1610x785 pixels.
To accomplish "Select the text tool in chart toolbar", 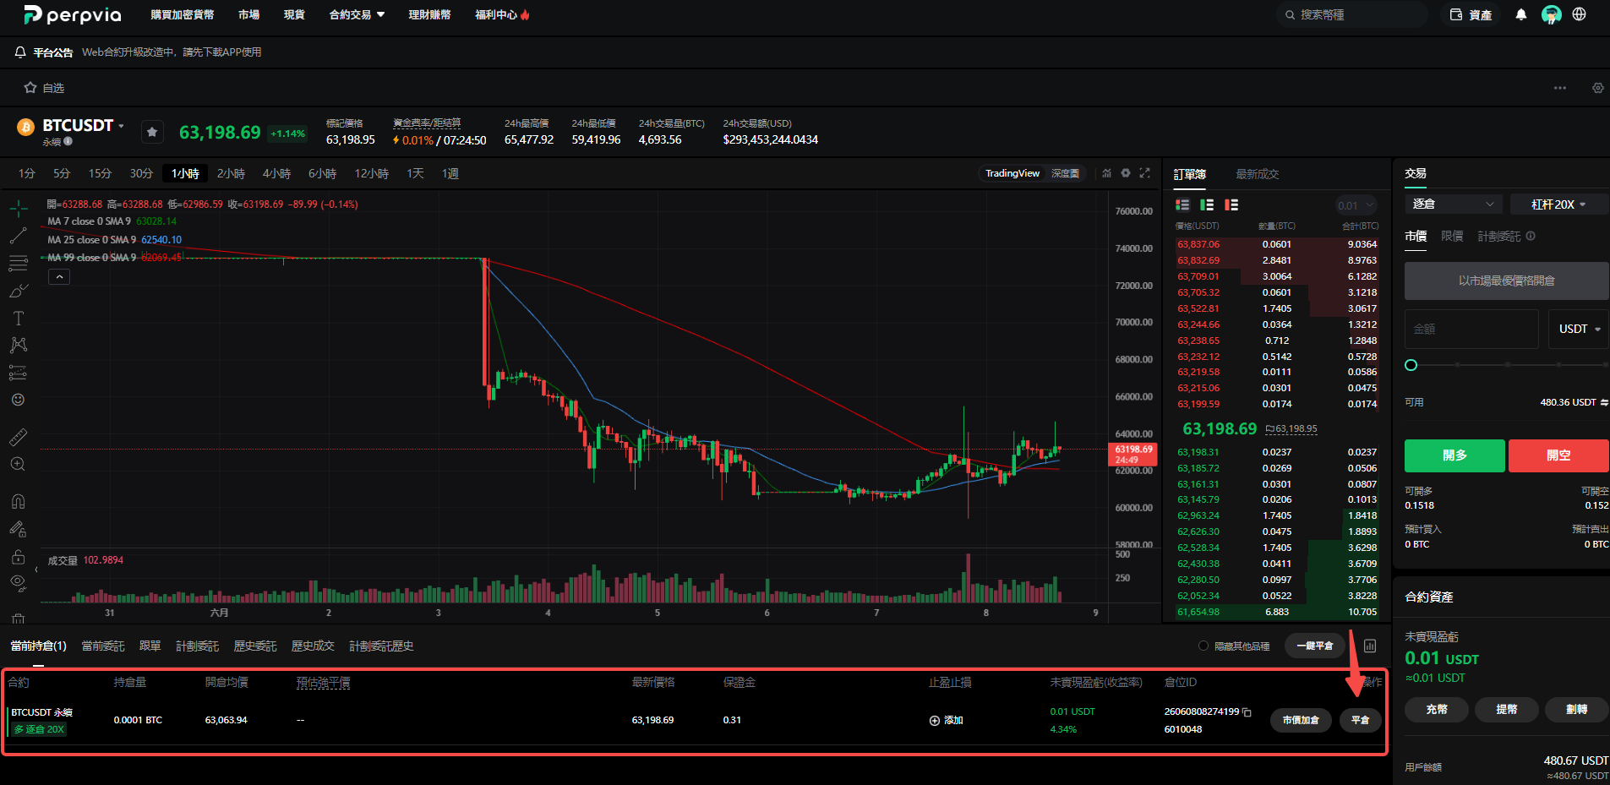I will (18, 319).
